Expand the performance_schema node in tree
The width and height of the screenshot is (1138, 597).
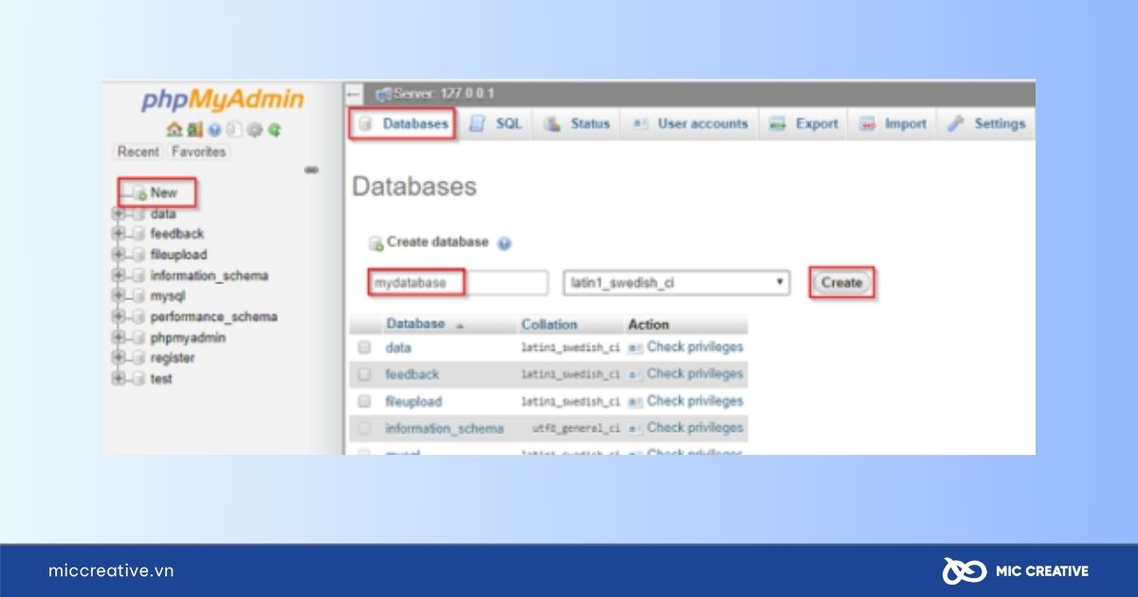[x=119, y=317]
